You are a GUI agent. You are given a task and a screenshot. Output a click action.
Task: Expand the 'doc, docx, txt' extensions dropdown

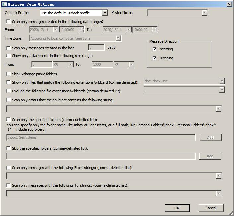[222, 81]
